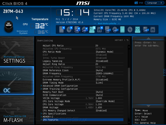Toggle Legacy Tweaking [Disabled] value

pos(102,61)
